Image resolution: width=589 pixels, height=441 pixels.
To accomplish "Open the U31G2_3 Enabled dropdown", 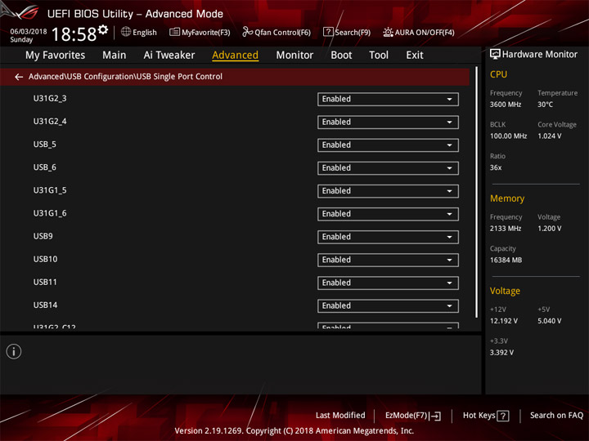I will 388,100.
